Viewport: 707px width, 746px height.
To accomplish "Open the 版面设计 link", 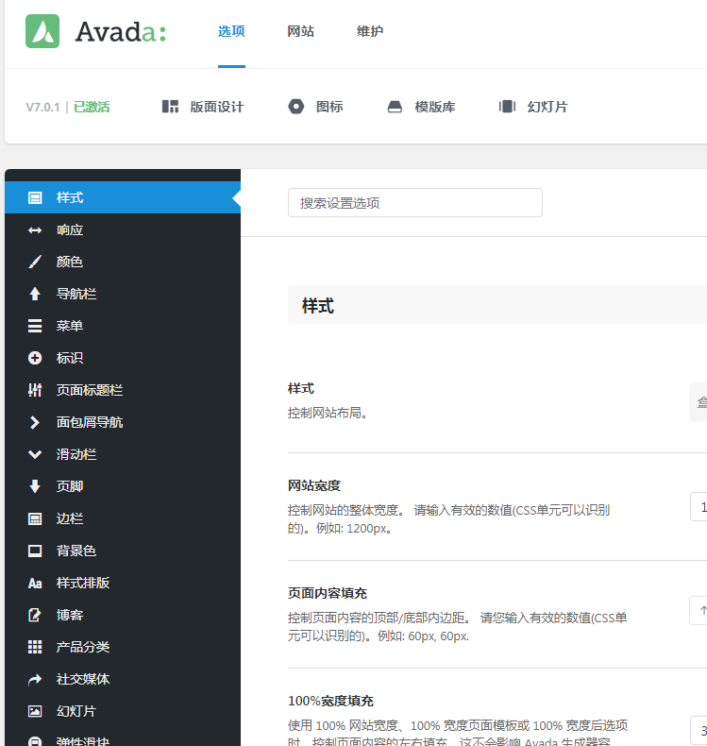I will (217, 107).
